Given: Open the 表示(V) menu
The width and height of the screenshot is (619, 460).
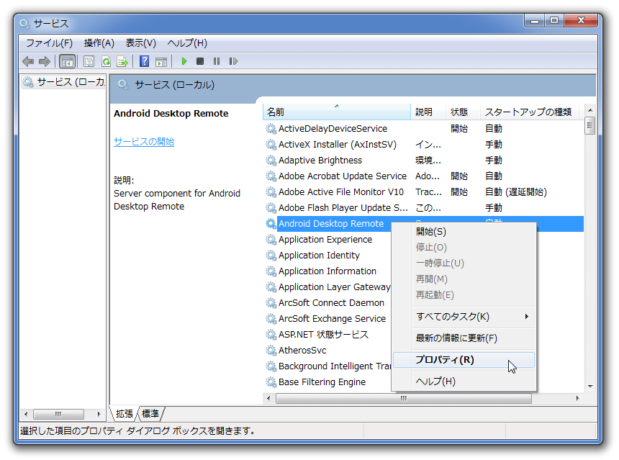Looking at the screenshot, I should click(x=141, y=42).
